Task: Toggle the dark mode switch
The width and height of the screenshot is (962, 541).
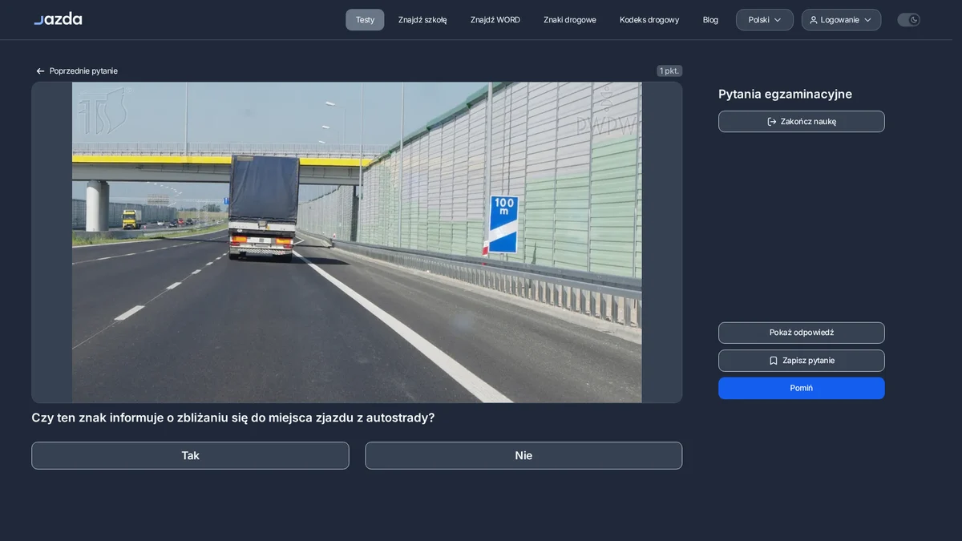Action: [908, 20]
